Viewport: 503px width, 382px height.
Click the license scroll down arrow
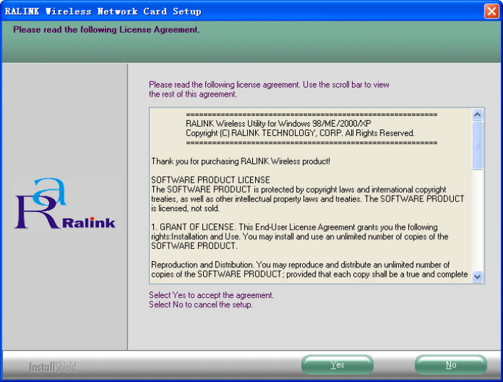point(477,276)
